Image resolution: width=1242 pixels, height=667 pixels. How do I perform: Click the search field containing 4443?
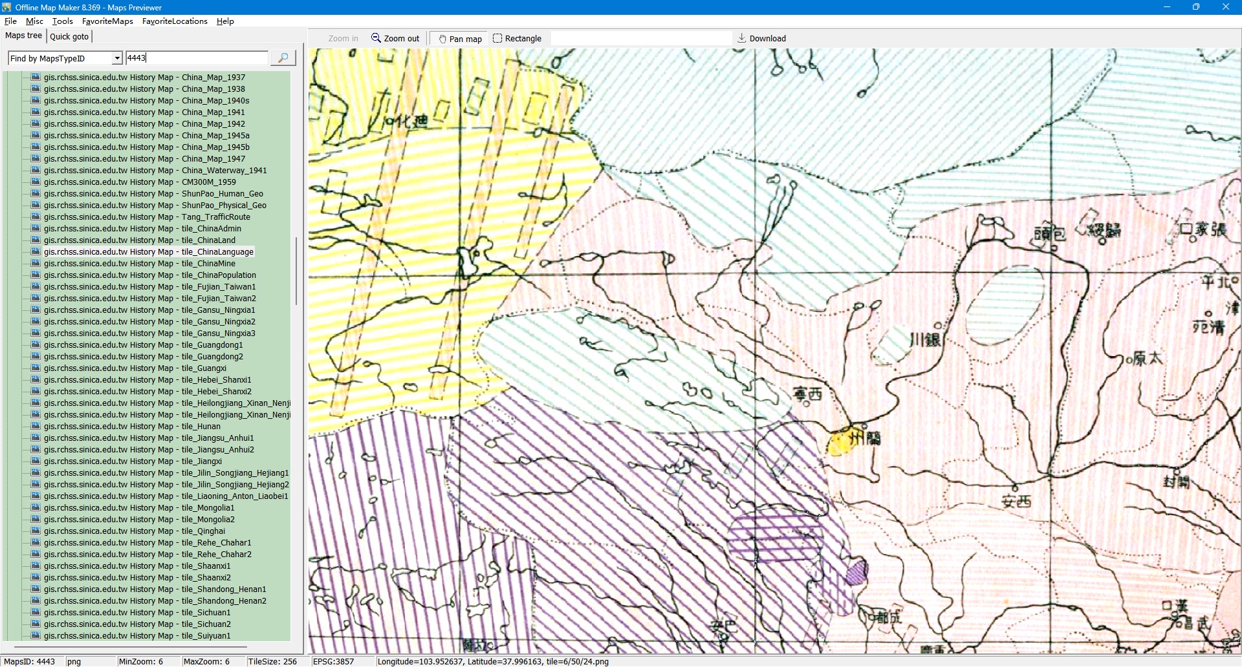[x=197, y=58]
